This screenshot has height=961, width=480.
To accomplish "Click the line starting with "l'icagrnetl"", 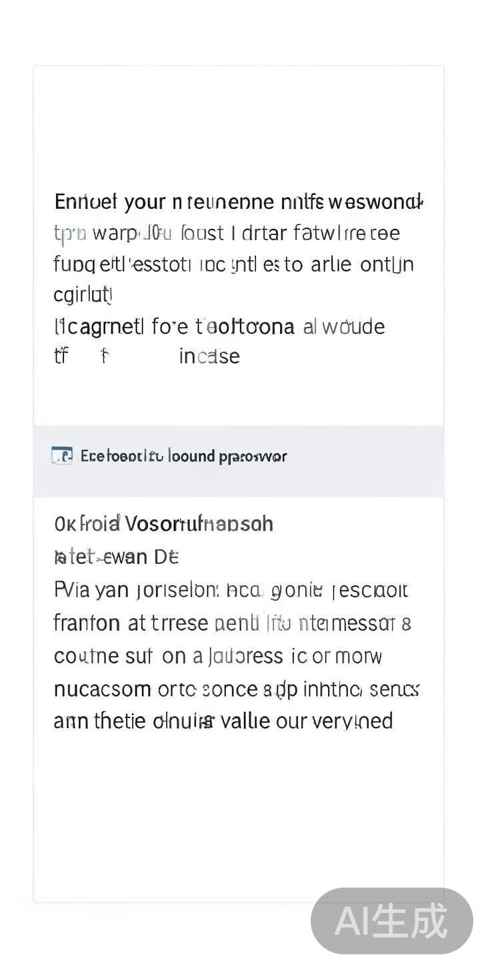I will click(x=219, y=326).
